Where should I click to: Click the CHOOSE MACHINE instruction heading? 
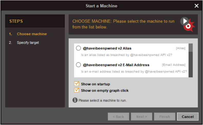tap(123, 24)
